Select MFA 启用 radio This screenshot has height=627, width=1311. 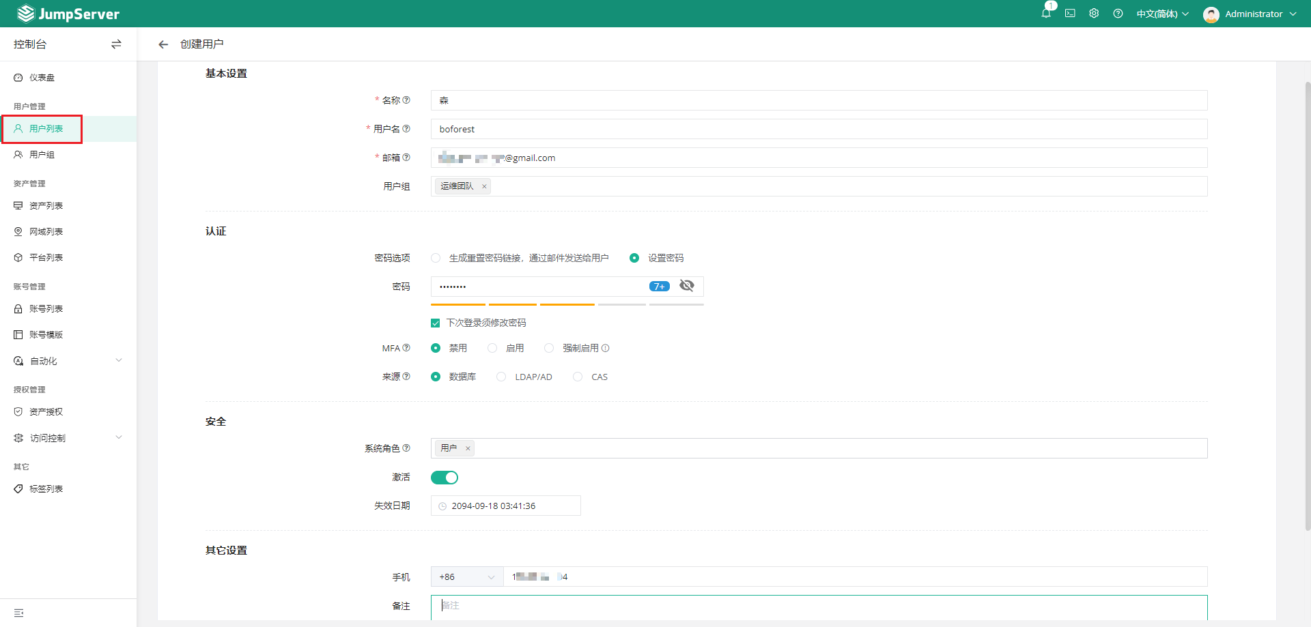(x=492, y=348)
